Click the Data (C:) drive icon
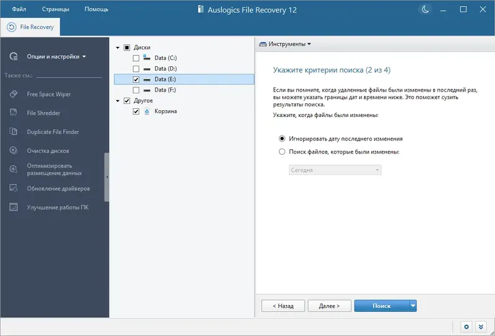495x336 pixels. pyautogui.click(x=147, y=58)
